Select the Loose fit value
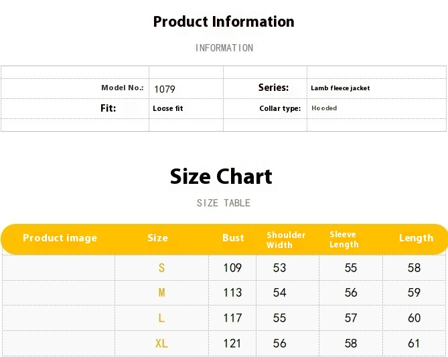The height and width of the screenshot is (357, 448). tap(168, 108)
